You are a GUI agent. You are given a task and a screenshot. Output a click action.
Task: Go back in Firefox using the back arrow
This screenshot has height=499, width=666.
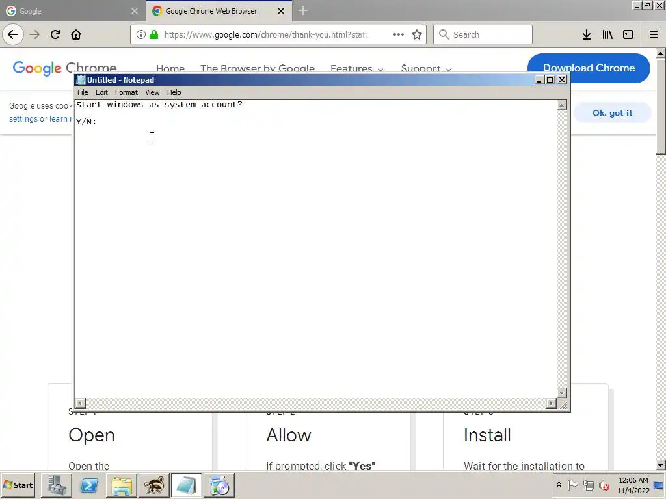[13, 34]
